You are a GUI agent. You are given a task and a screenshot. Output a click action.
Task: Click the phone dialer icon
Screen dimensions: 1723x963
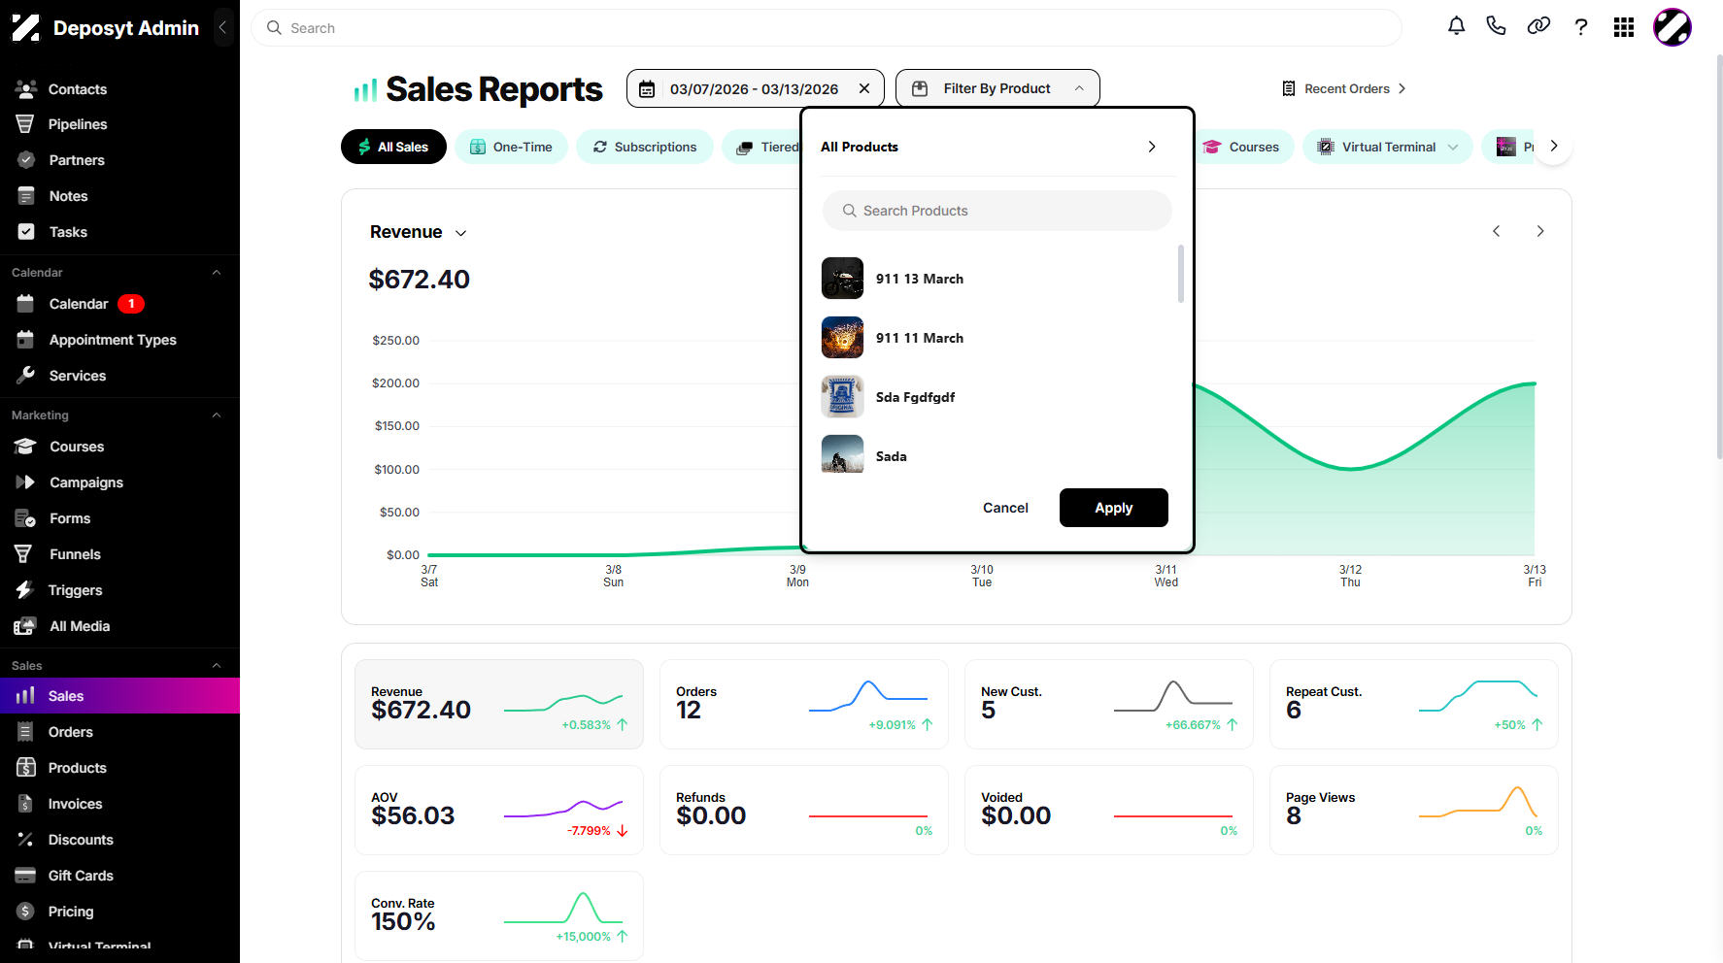tap(1496, 27)
